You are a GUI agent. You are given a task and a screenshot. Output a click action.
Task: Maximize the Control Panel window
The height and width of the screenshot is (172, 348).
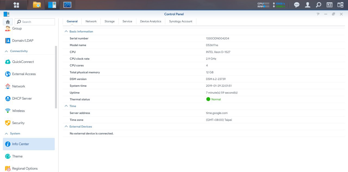point(333,14)
